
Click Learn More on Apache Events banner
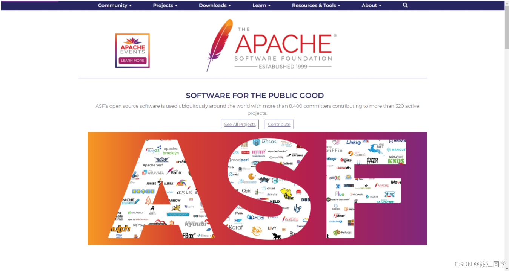pos(132,61)
